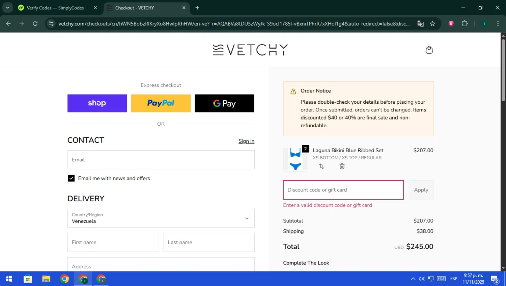
Task: Open File Explorer from taskbar
Action: click(46, 279)
